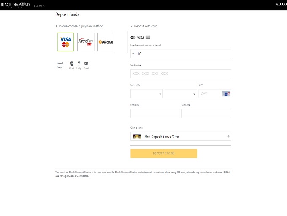Image resolution: width=287 pixels, height=216 pixels.
Task: Click the CVV card hint icon
Action: [226, 93]
